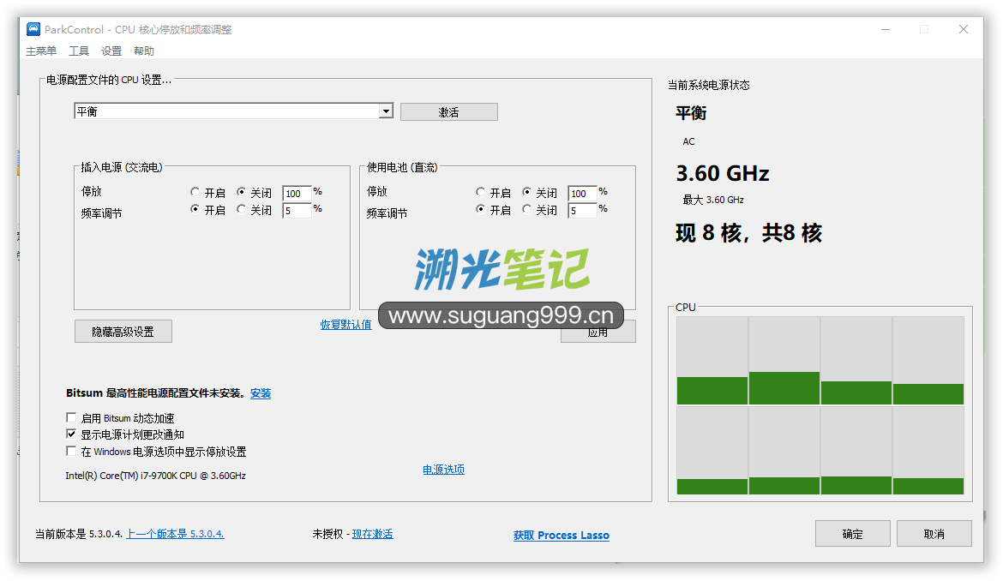Expand the 平衡 power plan dropdown

click(386, 111)
